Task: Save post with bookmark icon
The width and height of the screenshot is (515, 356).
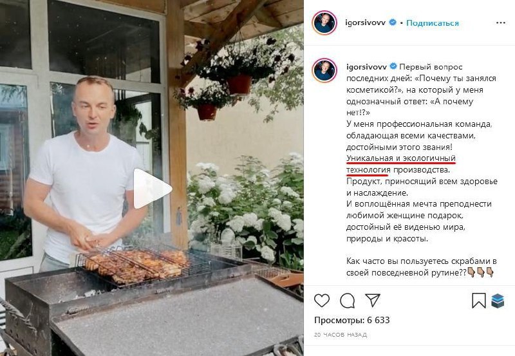Action: 478,300
